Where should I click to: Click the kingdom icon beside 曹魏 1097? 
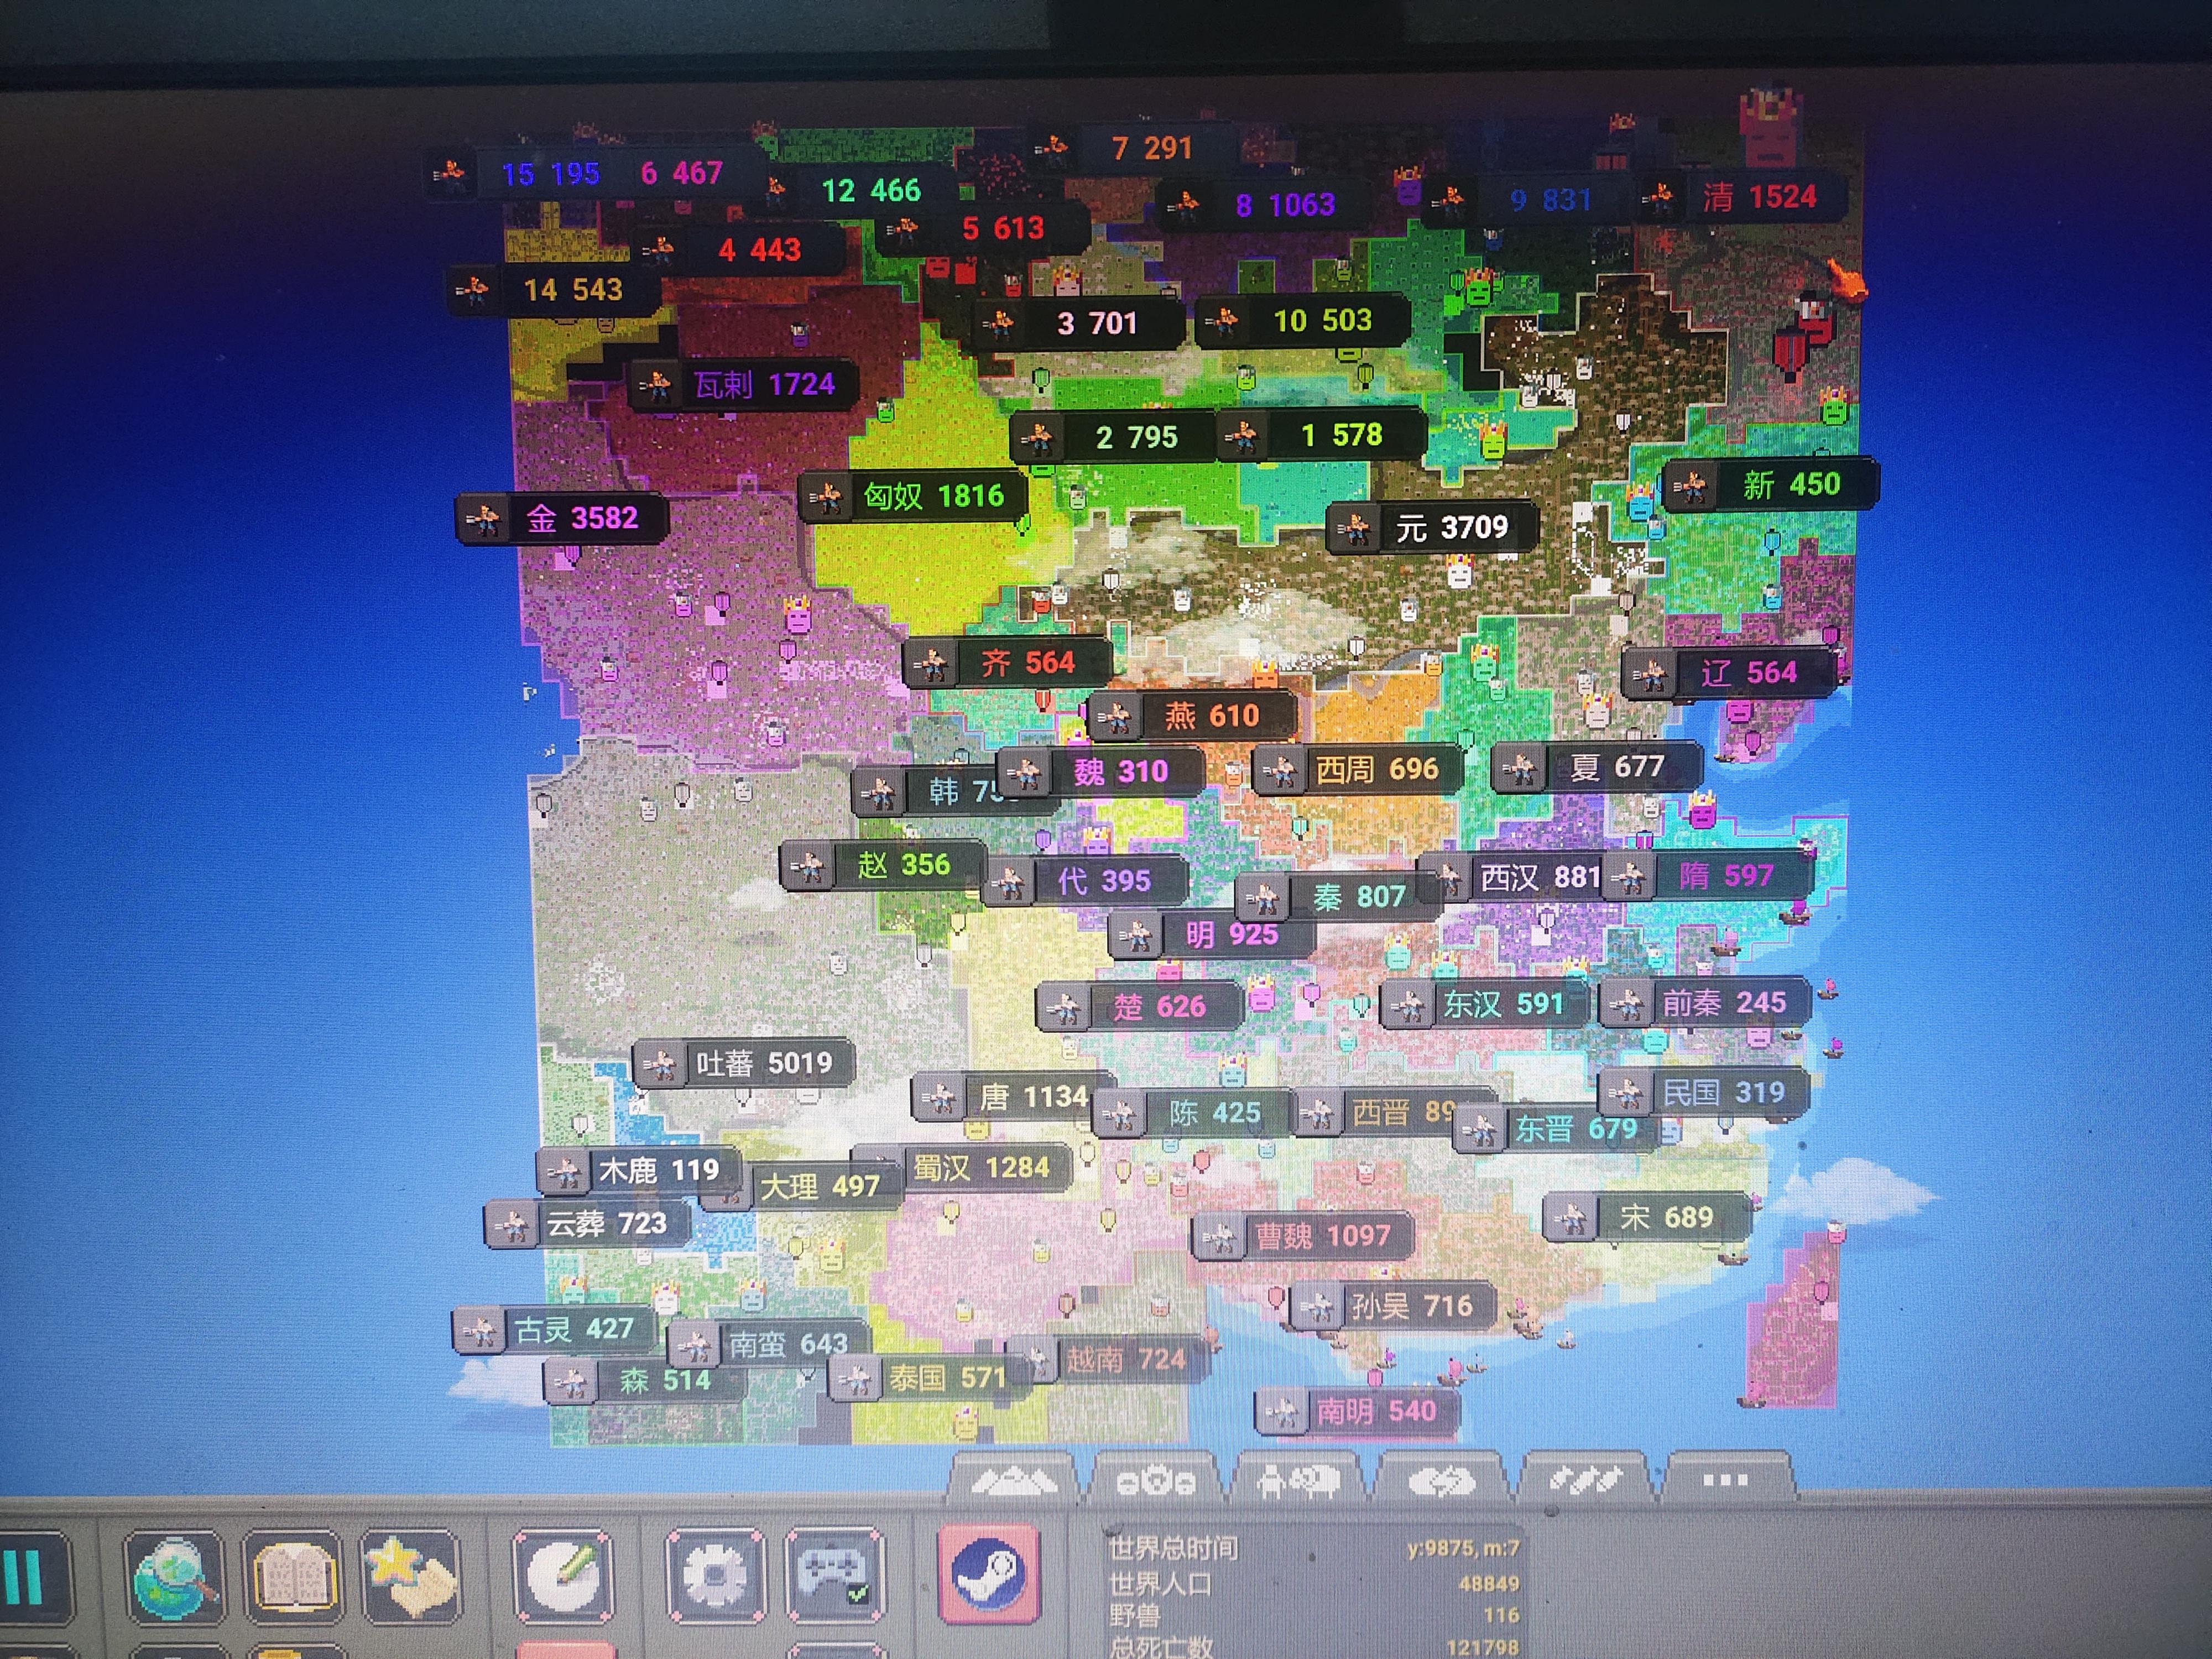[1220, 1238]
